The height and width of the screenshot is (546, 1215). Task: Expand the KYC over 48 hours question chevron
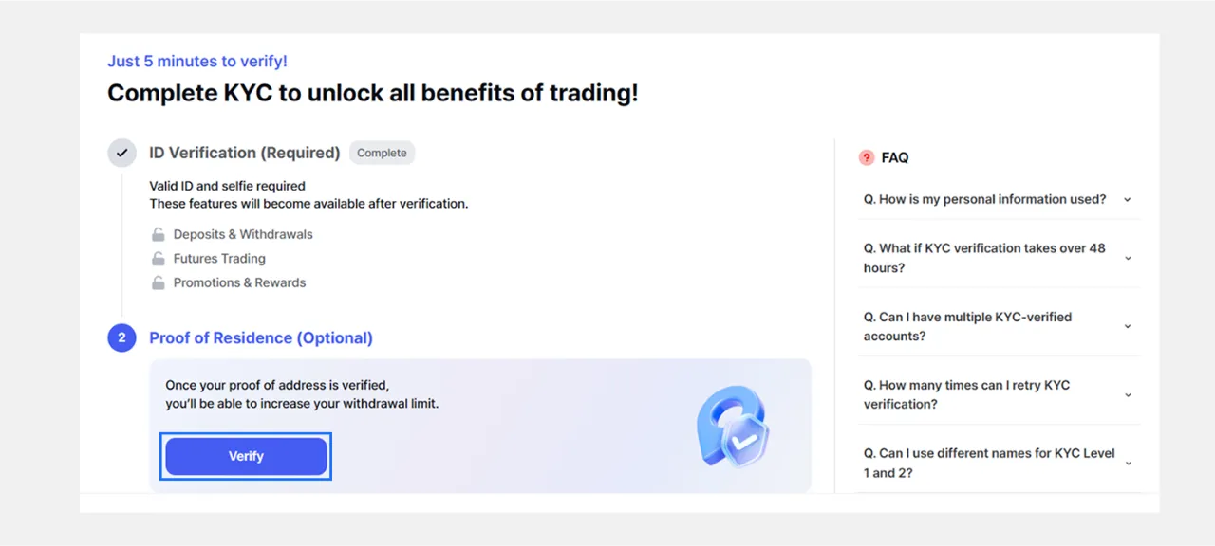(1128, 258)
